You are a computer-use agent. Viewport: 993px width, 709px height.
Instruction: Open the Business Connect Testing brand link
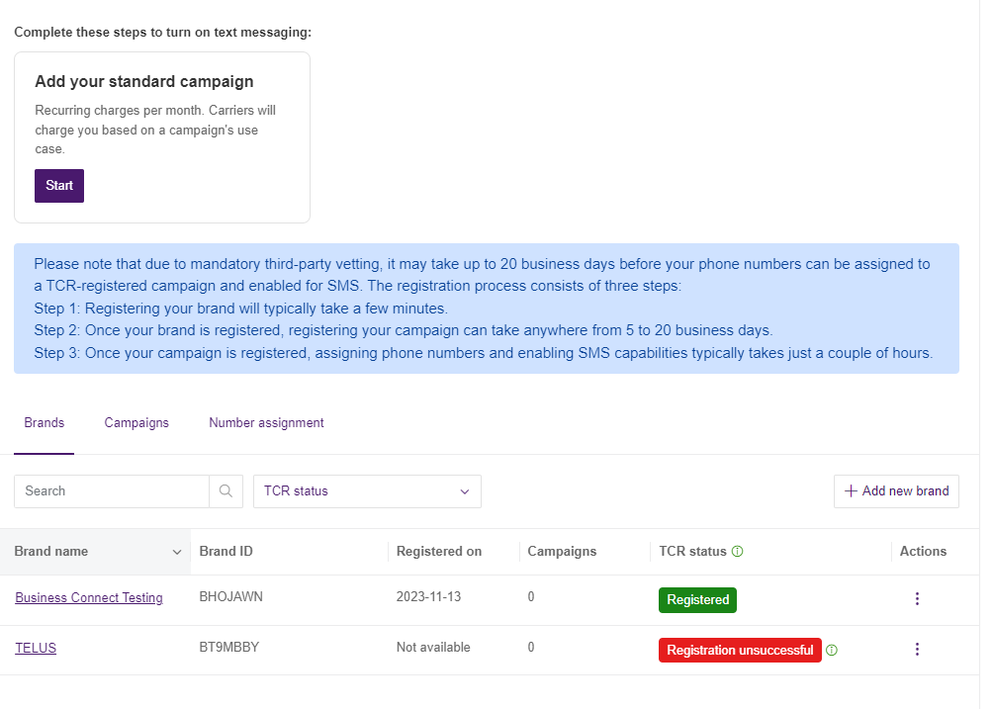[89, 598]
